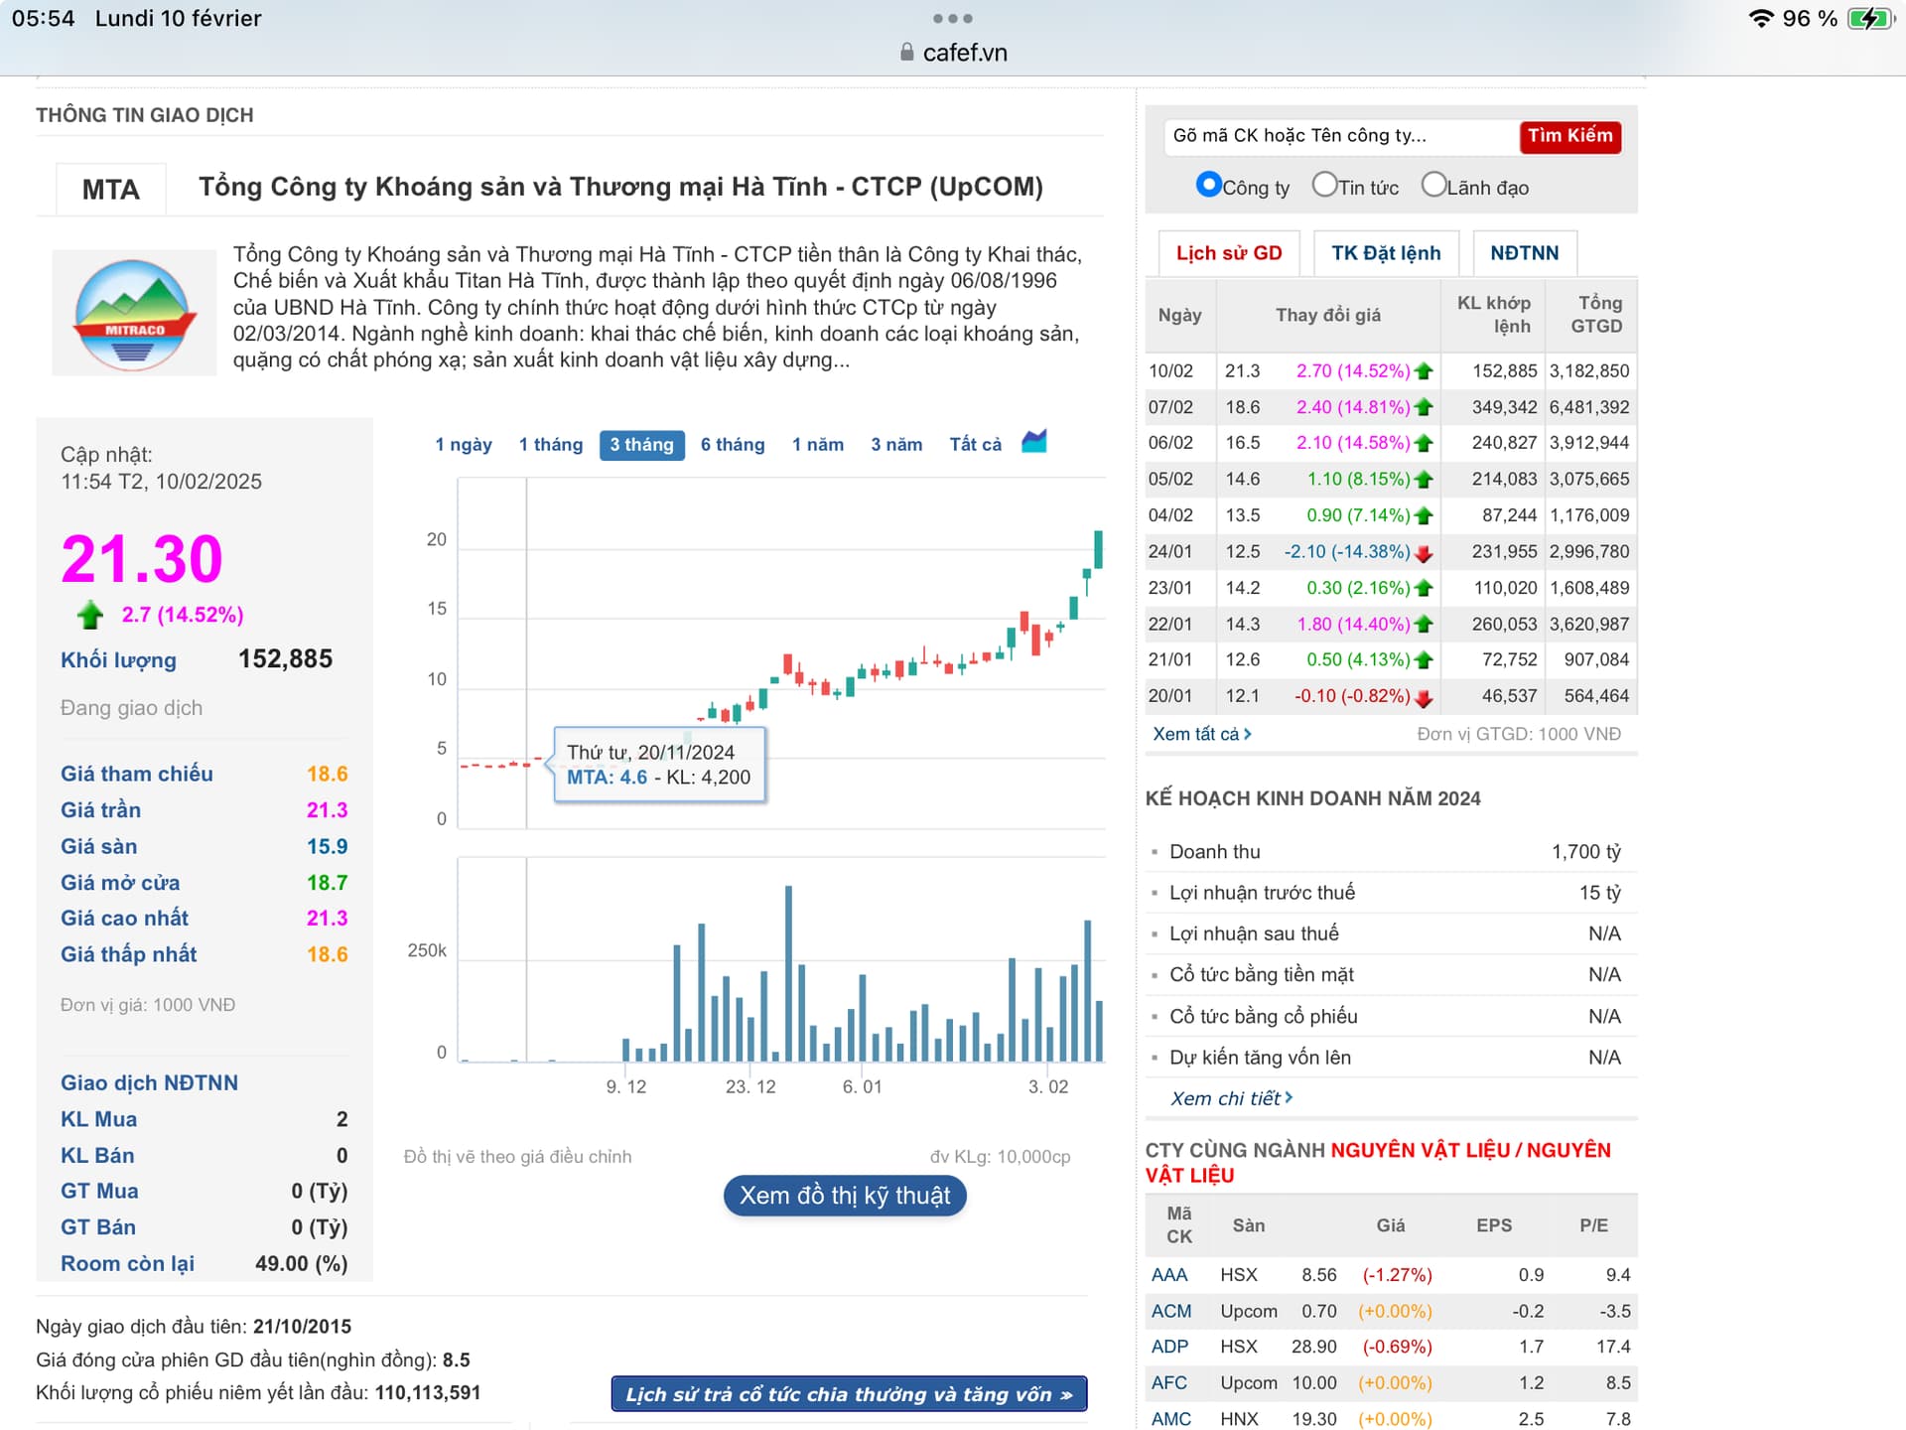1906x1430 pixels.
Task: Open Lịch sử trả cổ tức chia thưởng link
Action: coord(849,1394)
